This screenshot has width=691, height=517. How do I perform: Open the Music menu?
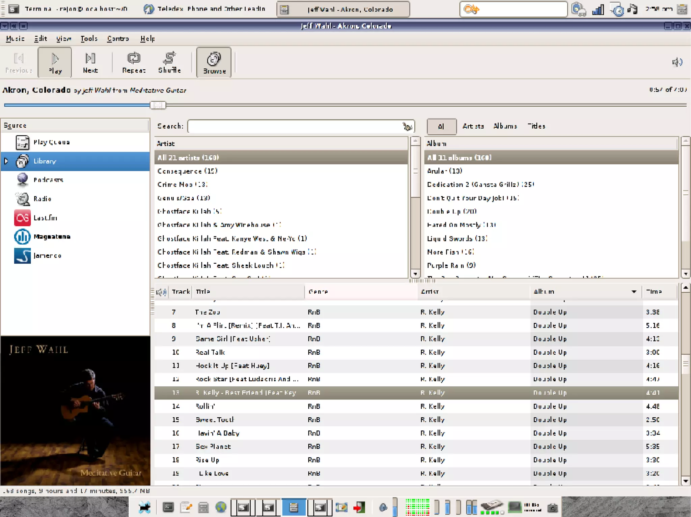15,39
